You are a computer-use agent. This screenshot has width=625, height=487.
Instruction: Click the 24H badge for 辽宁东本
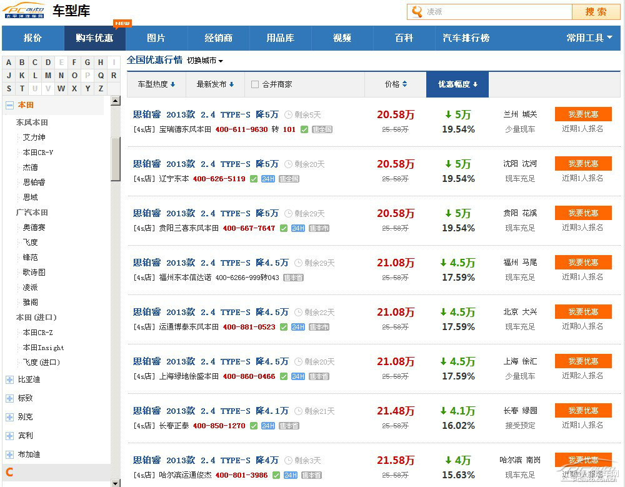coord(268,179)
